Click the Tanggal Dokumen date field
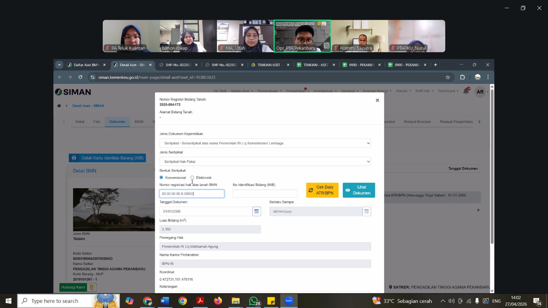This screenshot has height=308, width=548. pyautogui.click(x=206, y=211)
